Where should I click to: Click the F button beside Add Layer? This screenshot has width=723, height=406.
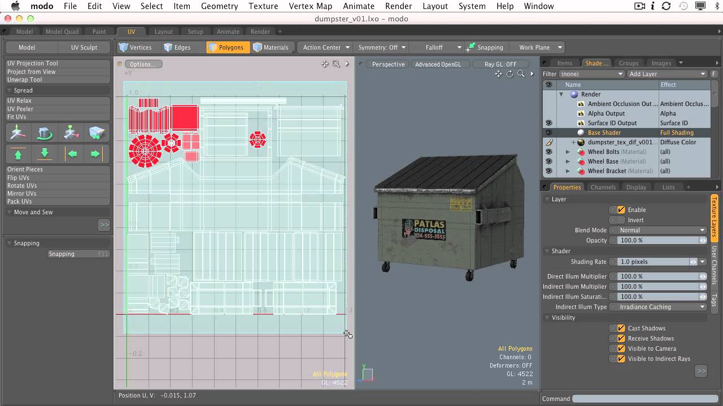tap(715, 74)
